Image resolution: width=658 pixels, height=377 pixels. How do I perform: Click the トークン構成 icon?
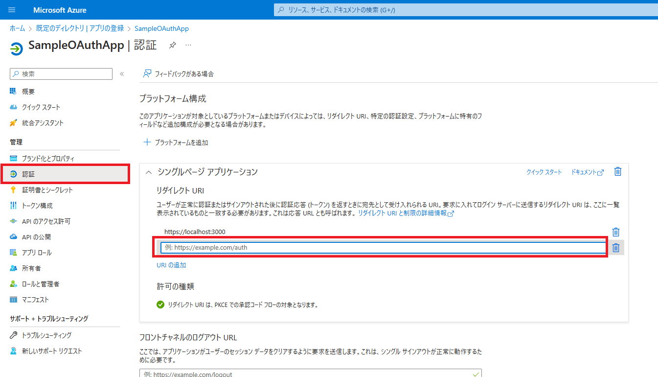[x=14, y=206]
